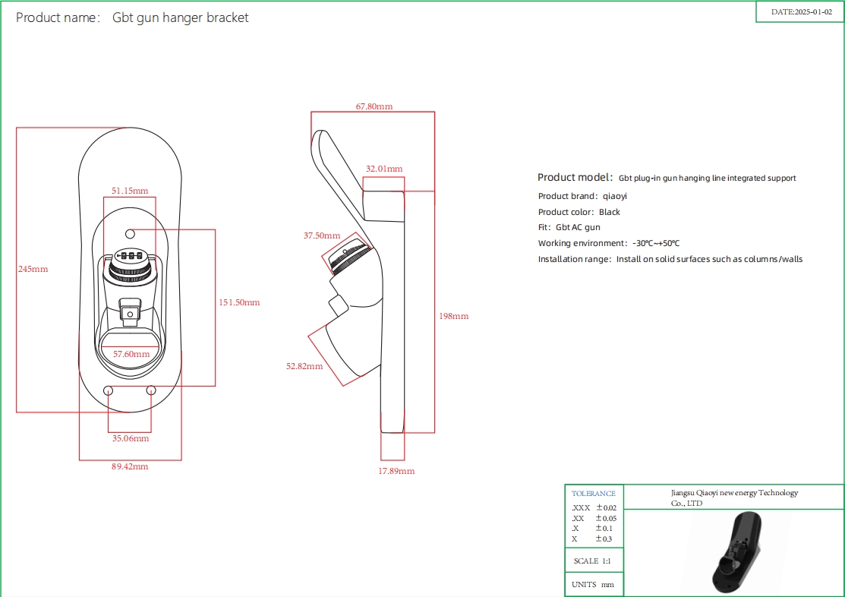Select the 151.50mm dimension label
The width and height of the screenshot is (845, 597).
coord(239,302)
